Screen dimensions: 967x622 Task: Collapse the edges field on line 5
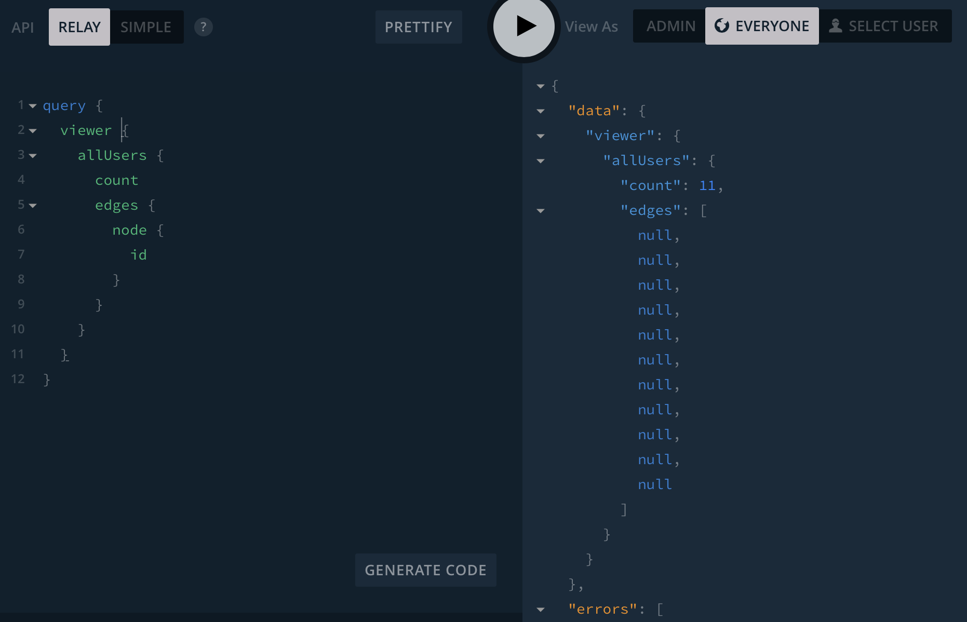(33, 205)
